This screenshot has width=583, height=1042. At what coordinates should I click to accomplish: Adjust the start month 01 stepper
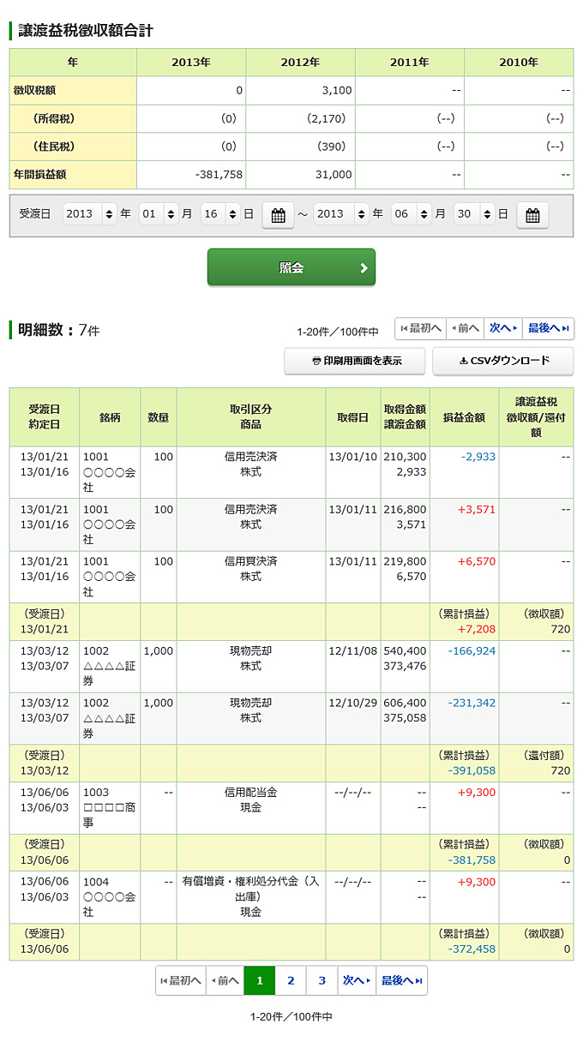[x=159, y=214]
